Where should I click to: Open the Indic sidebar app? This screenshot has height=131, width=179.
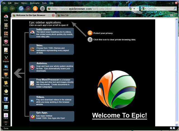tap(6, 26)
